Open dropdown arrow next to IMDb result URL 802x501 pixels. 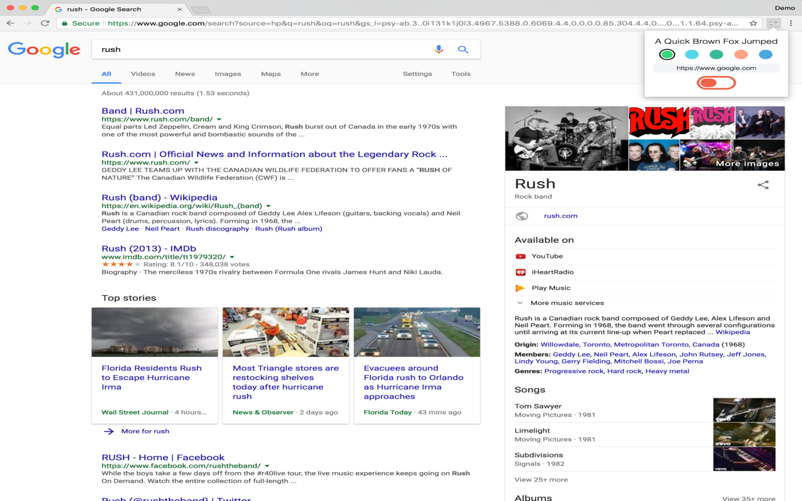point(232,257)
